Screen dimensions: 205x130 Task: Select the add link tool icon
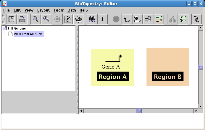click(x=127, y=19)
